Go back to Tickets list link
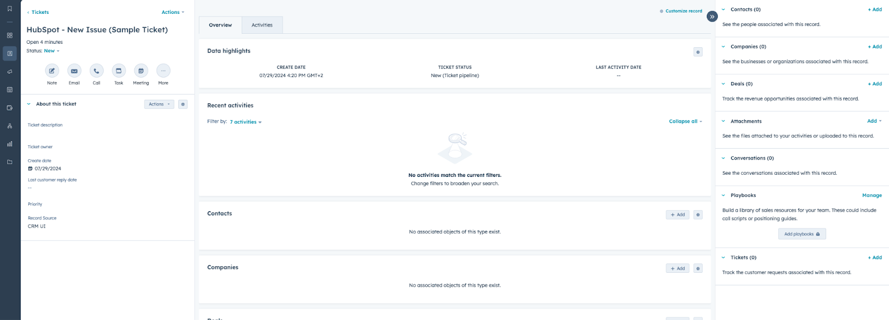The image size is (889, 320). click(38, 12)
